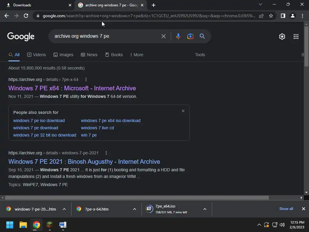Click the horizontal scrollbar thumb
The image size is (309, 232).
137,198
